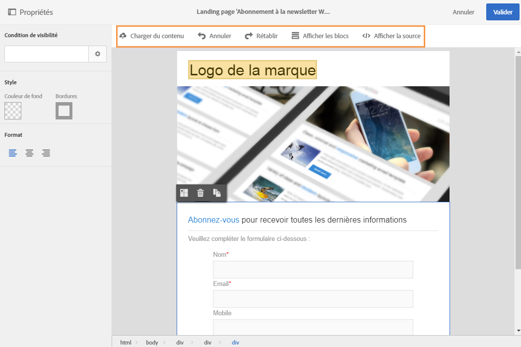521x347 pixels.
Task: Redo with the Rétablir toolbar button
Action: coord(261,36)
